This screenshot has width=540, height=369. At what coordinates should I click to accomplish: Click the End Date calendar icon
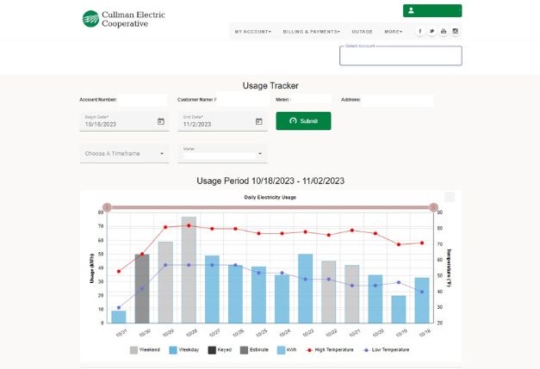click(x=258, y=121)
